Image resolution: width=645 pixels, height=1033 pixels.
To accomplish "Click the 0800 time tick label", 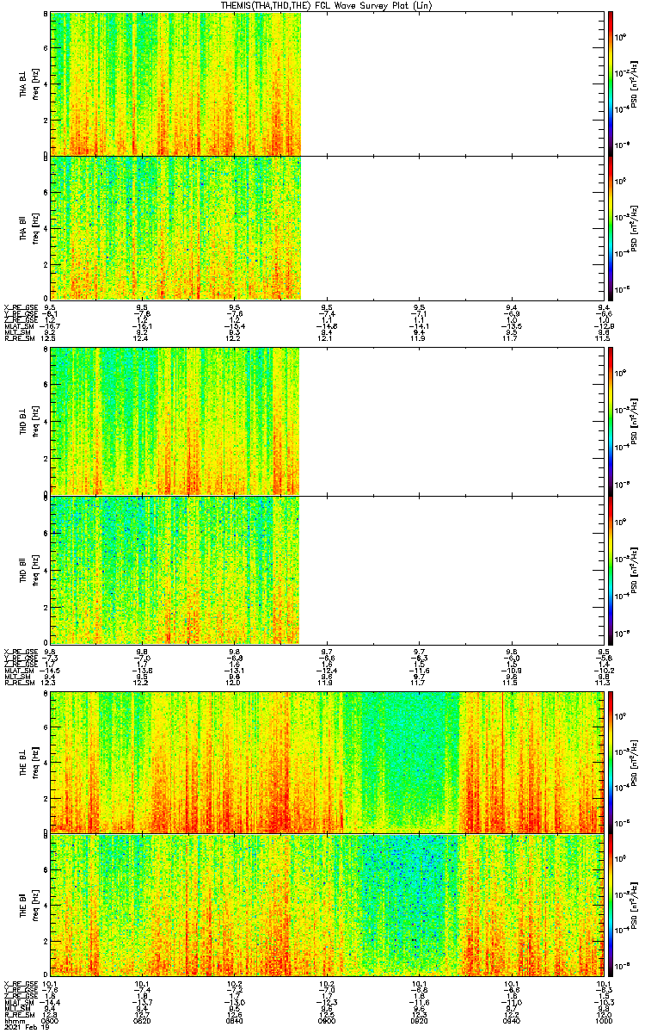I will click(x=51, y=1021).
